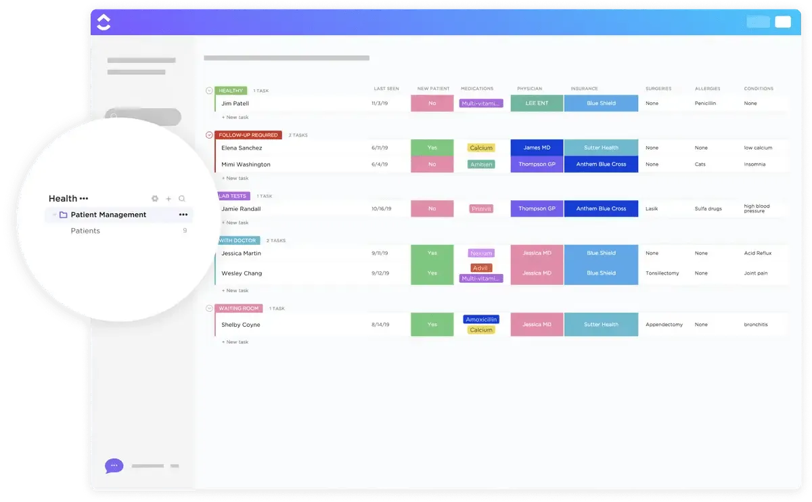This screenshot has height=502, width=812.
Task: Click the Lab Tests status label
Action: click(x=233, y=196)
